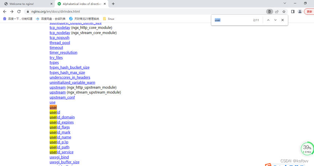Image resolution: width=314 pixels, height=166 pixels.
Task: Open the userid_flags link
Action: 60,127
